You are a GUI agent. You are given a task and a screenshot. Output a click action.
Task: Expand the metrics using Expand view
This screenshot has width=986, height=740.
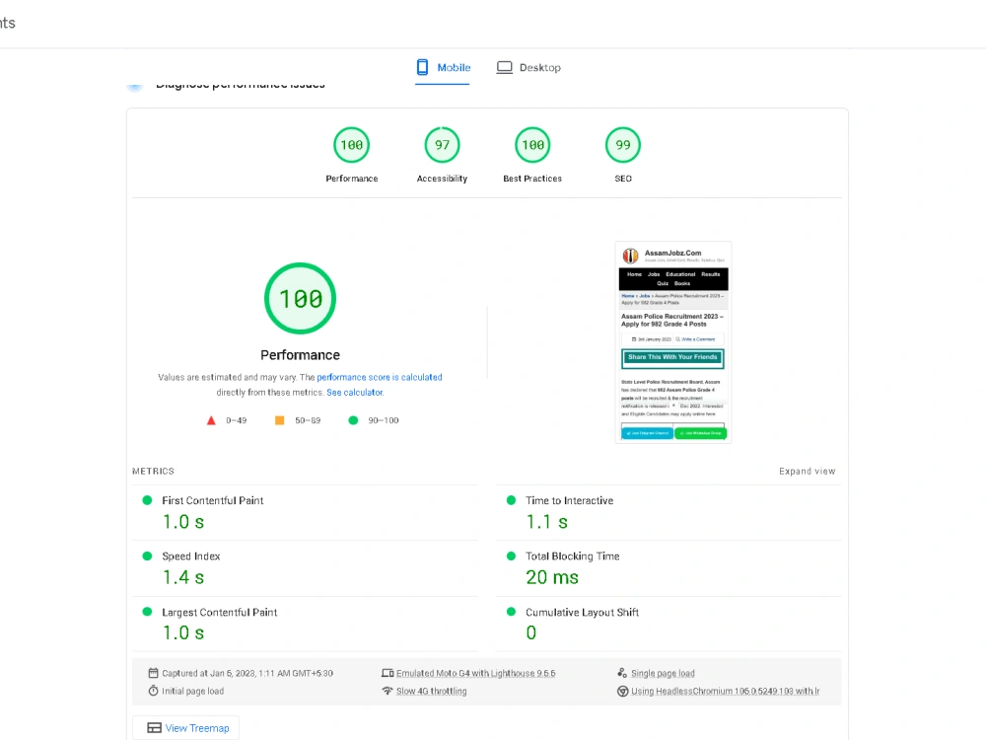tap(807, 471)
